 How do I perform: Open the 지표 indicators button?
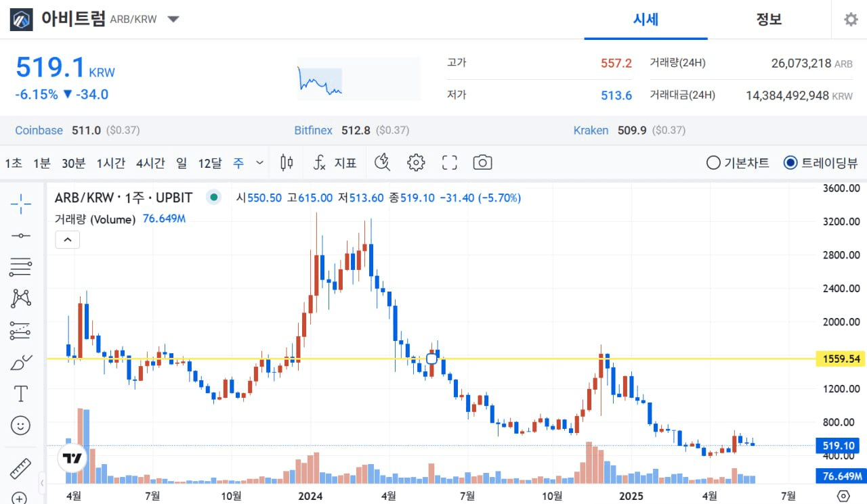point(335,163)
